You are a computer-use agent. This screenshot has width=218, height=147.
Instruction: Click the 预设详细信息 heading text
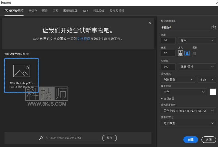pyautogui.click(x=168, y=21)
